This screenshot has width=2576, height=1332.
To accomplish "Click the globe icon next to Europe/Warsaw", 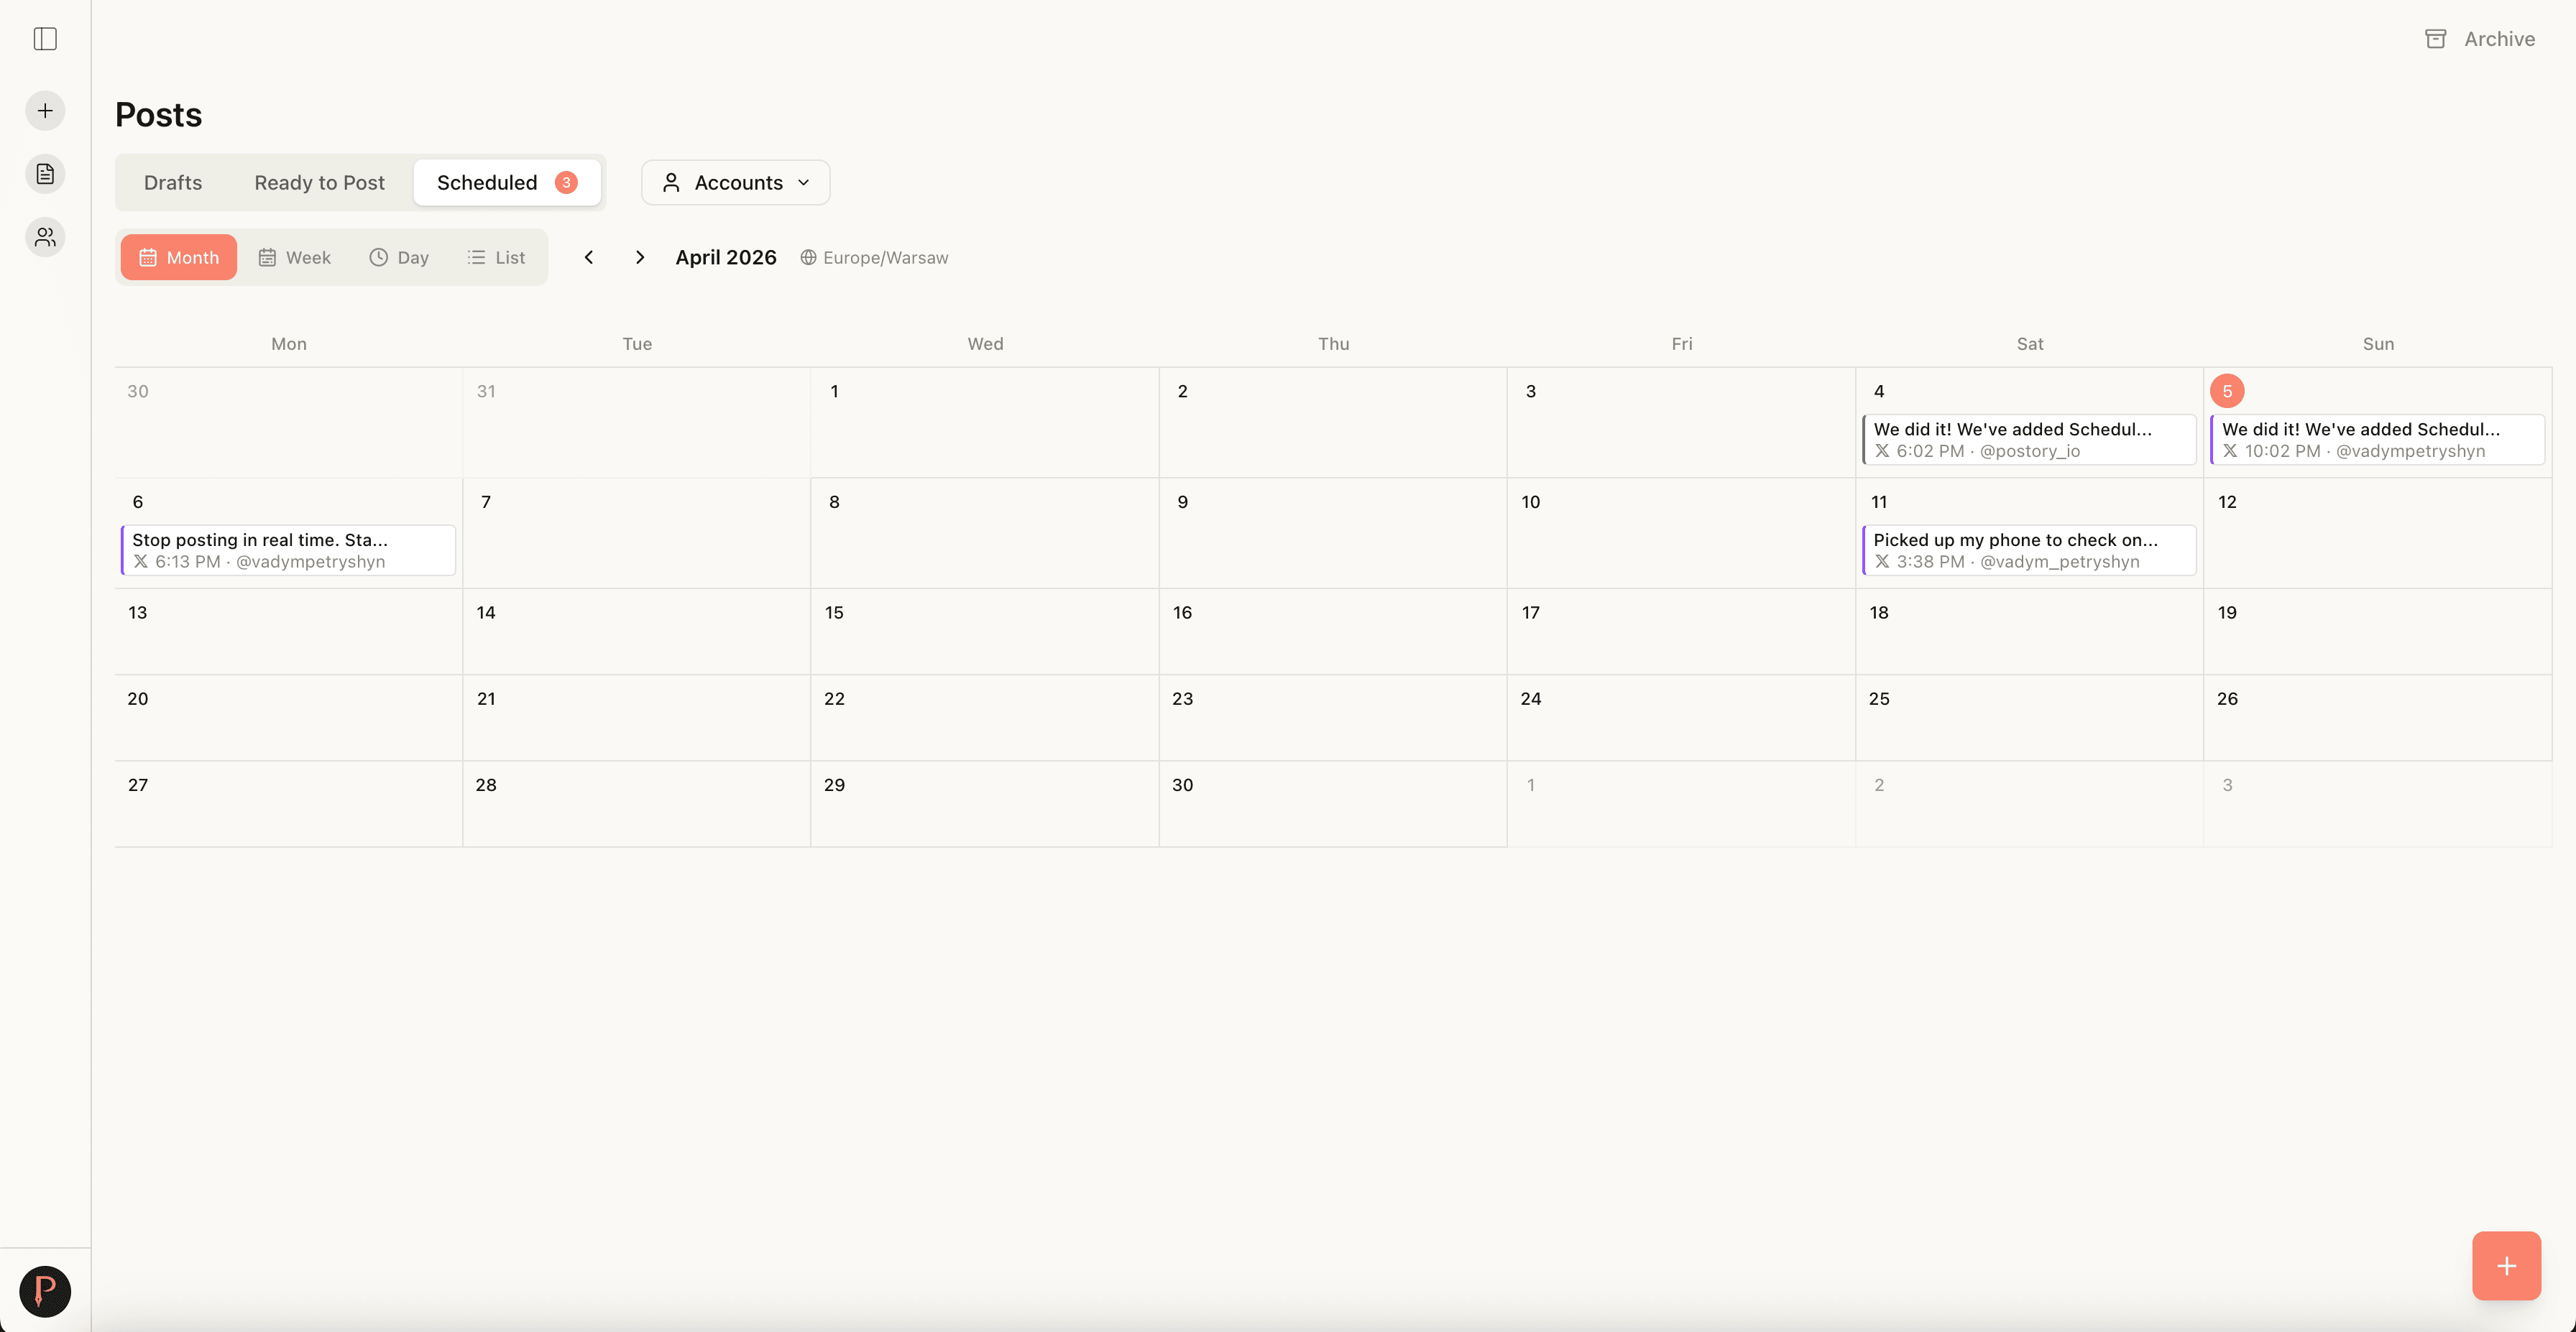I will pos(808,256).
